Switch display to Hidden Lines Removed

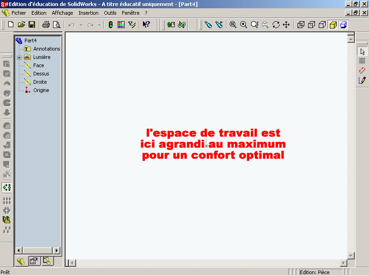[322, 24]
